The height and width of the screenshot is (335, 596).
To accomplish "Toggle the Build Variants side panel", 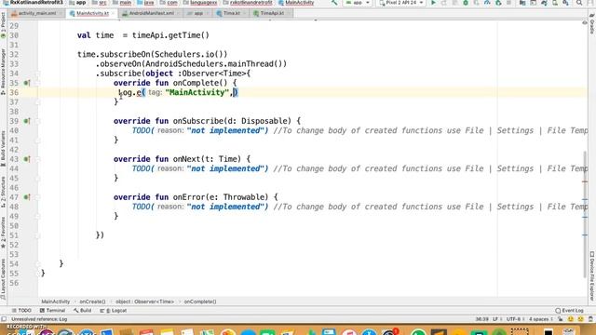I will pyautogui.click(x=3, y=148).
